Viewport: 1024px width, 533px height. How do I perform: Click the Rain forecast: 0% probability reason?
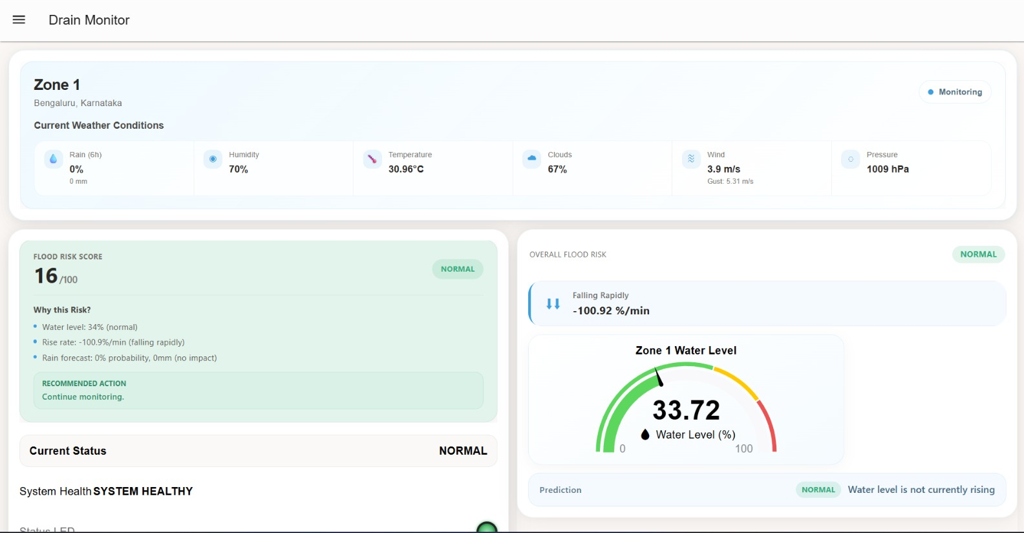[129, 358]
